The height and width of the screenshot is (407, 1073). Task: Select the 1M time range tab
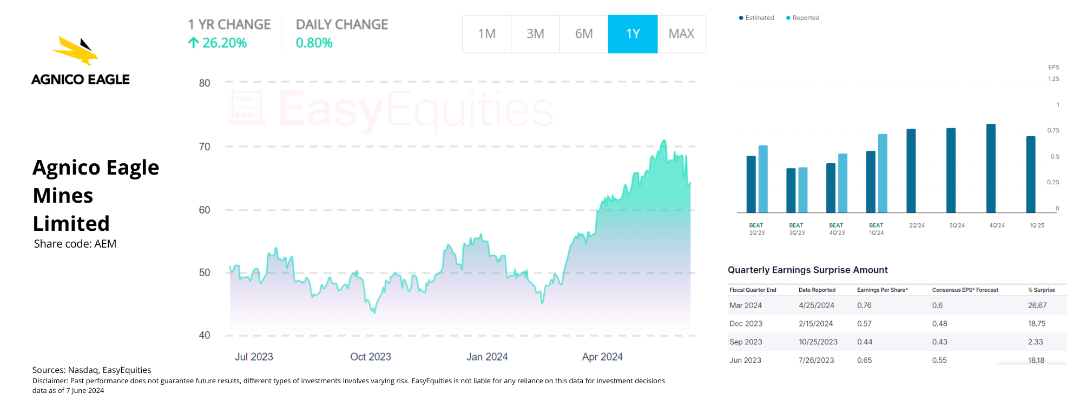tap(487, 34)
